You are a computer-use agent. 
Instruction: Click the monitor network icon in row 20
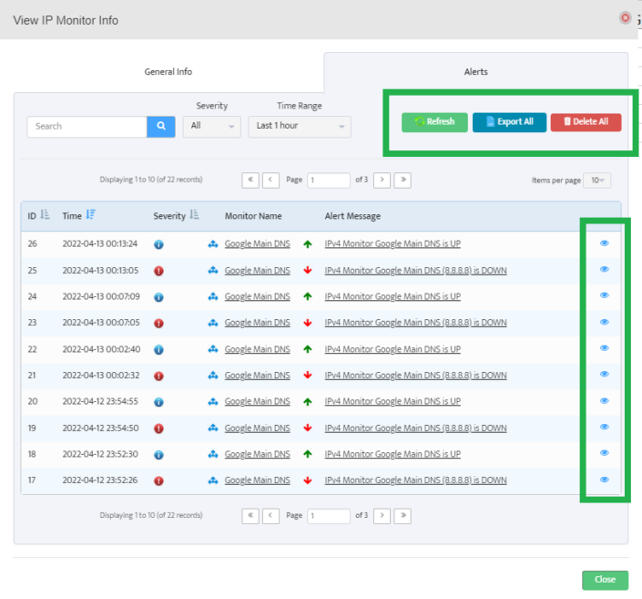pyautogui.click(x=213, y=402)
